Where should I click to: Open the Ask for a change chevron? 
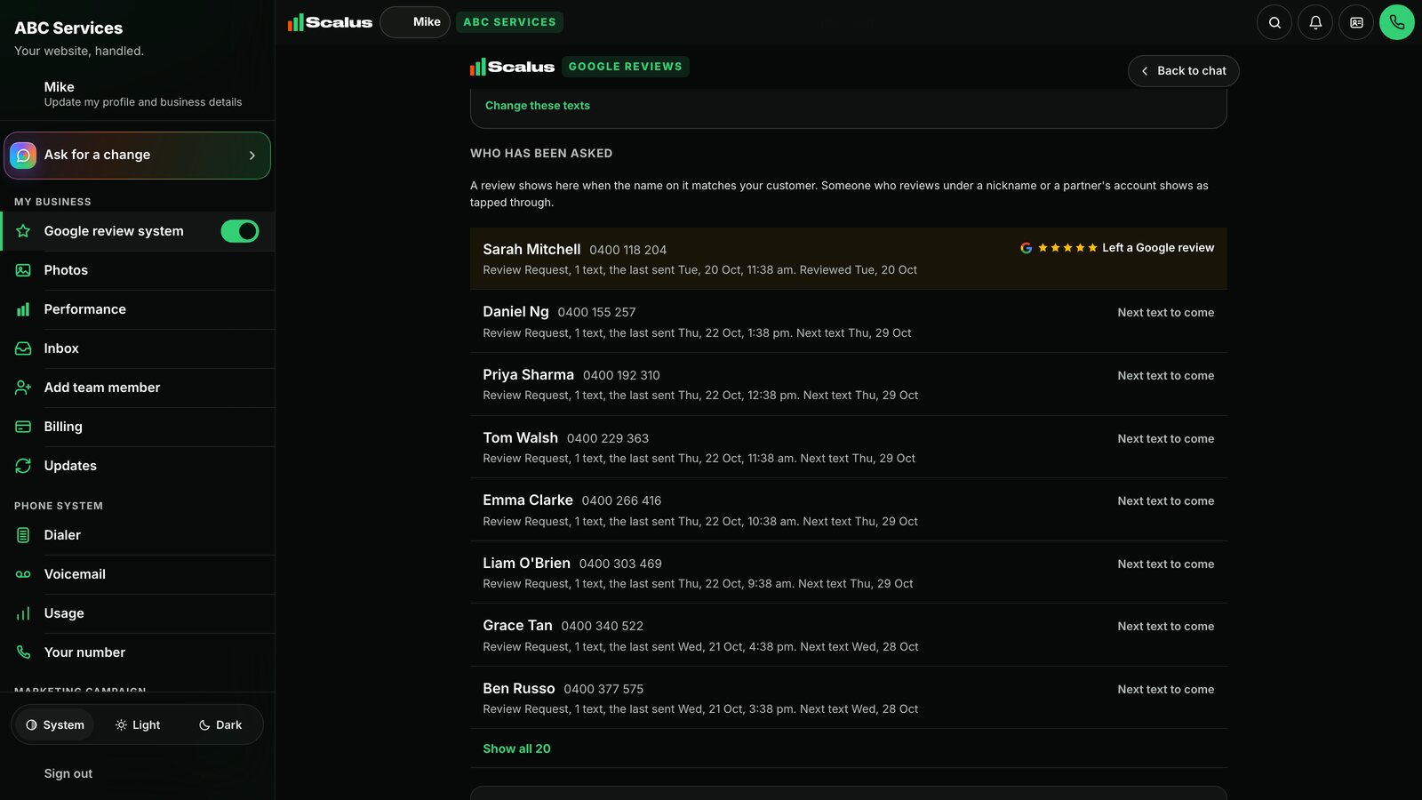[252, 156]
